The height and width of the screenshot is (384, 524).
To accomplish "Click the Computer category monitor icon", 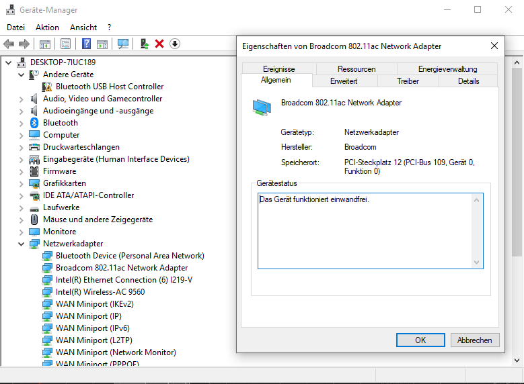I will click(34, 135).
